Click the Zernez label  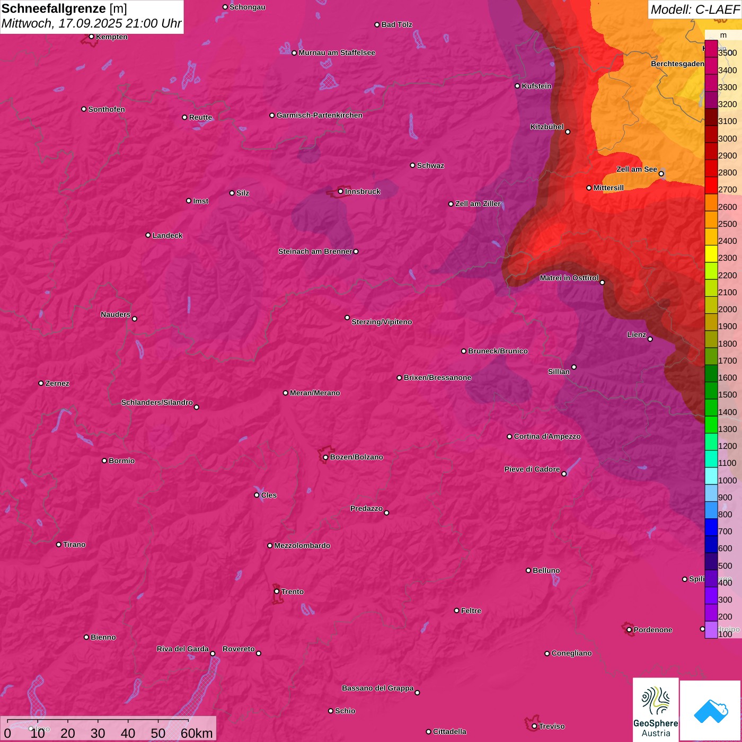point(57,384)
